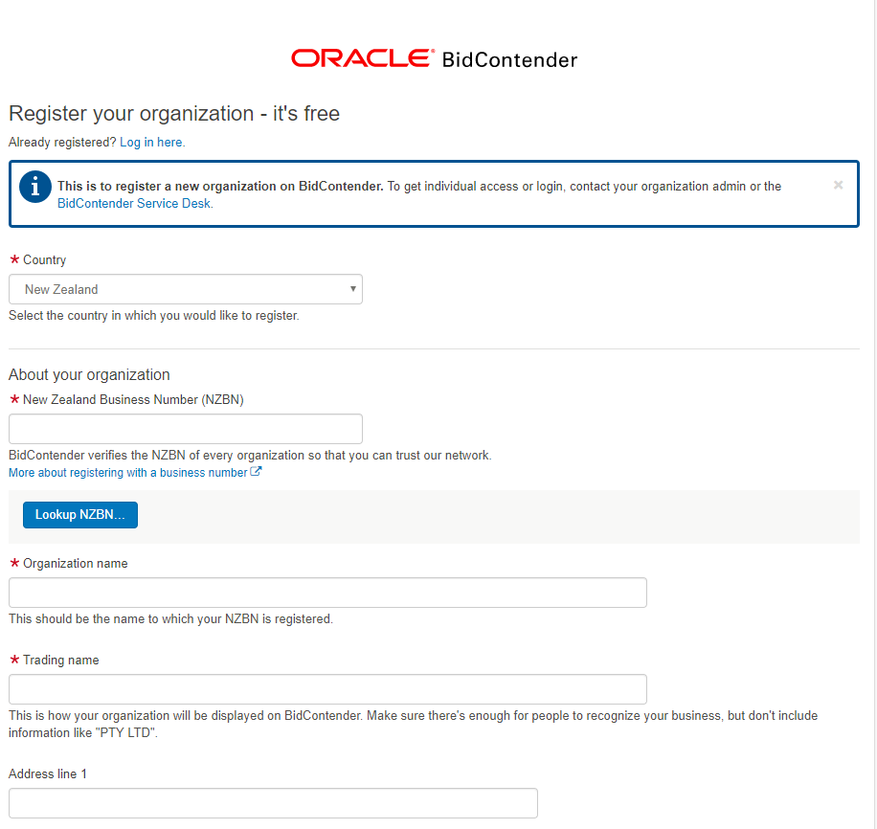Open the business number registration help link
This screenshot has height=829, width=877.
(125, 471)
